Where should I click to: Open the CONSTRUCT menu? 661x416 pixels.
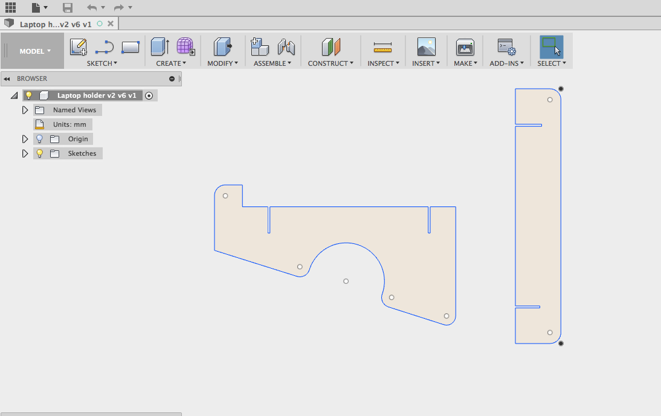(330, 63)
